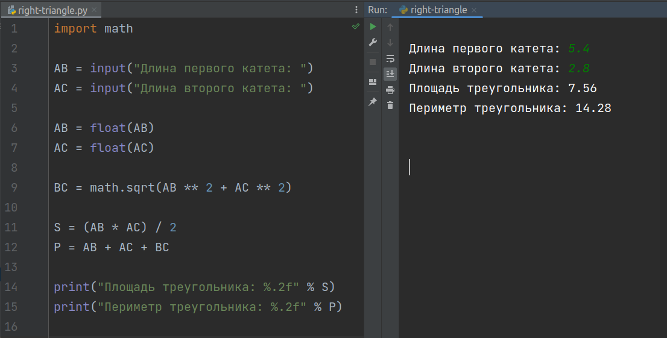The width and height of the screenshot is (667, 338).
Task: Pin the Run tab with the pin icon
Action: click(373, 102)
